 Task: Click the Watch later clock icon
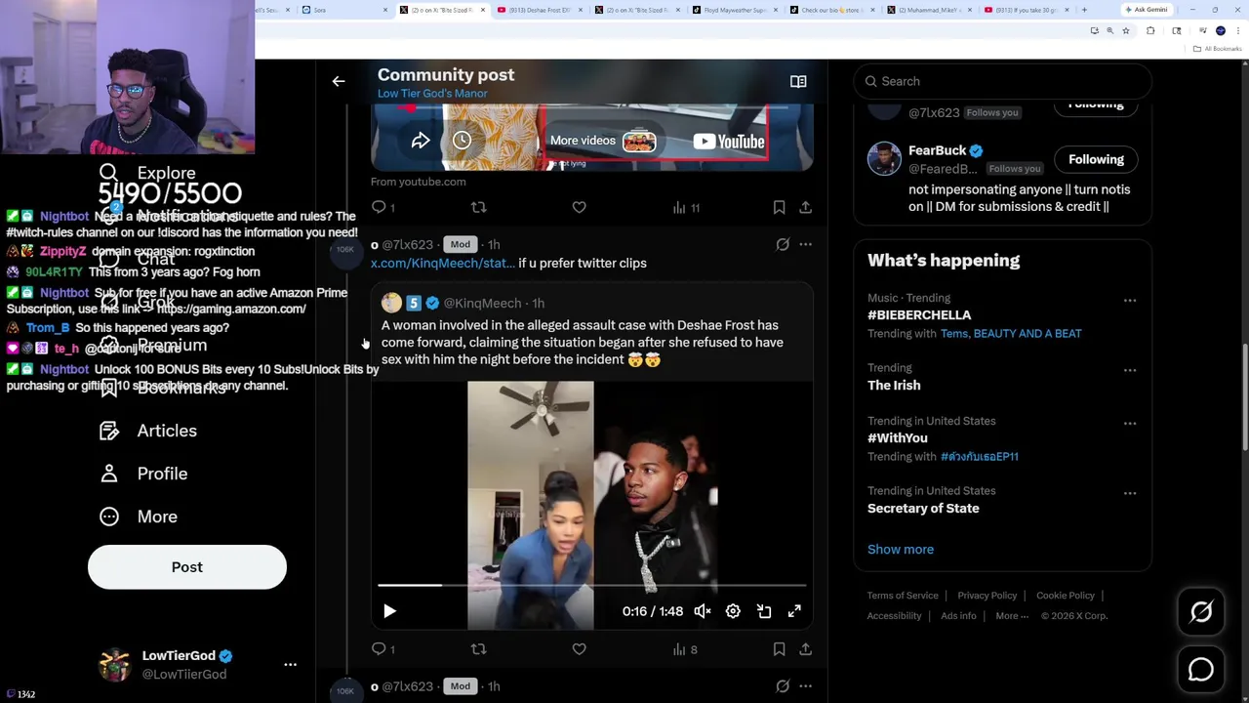[462, 141]
